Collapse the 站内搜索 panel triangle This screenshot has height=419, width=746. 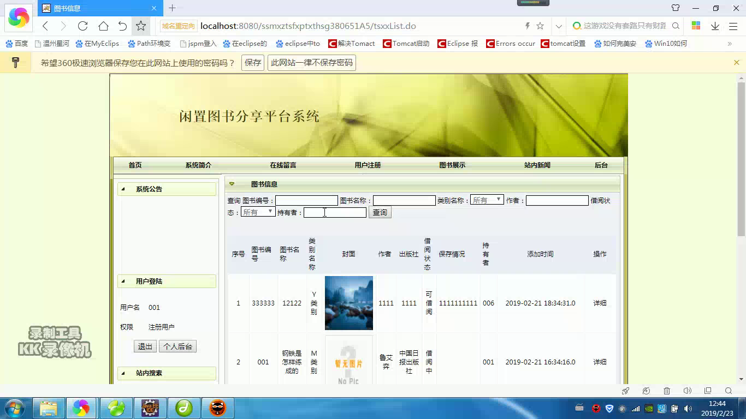123,373
